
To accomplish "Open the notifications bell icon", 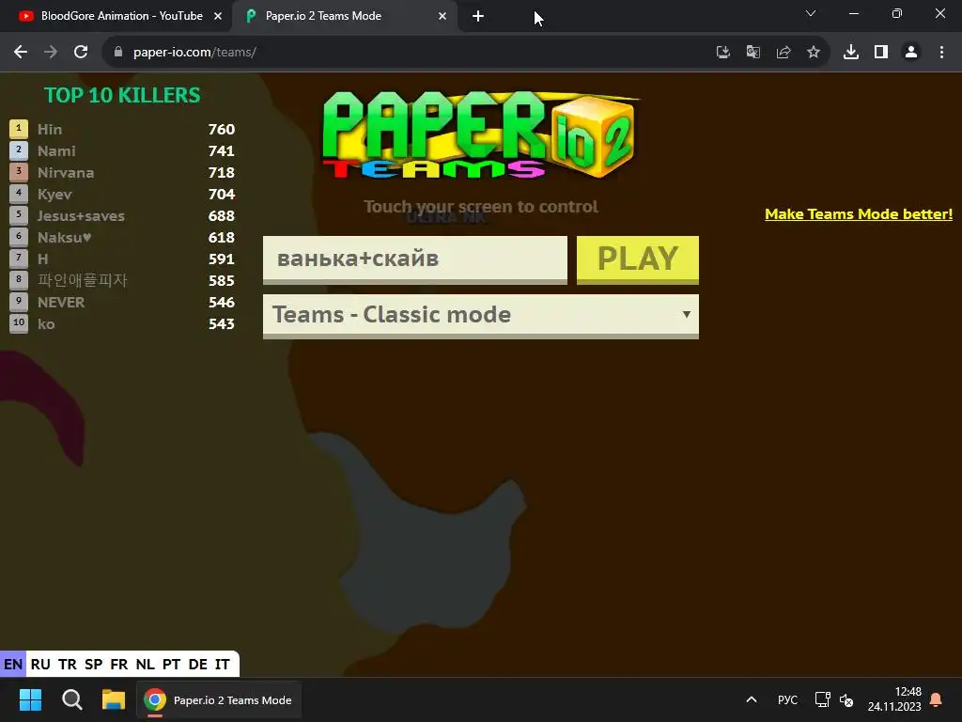I will [937, 699].
